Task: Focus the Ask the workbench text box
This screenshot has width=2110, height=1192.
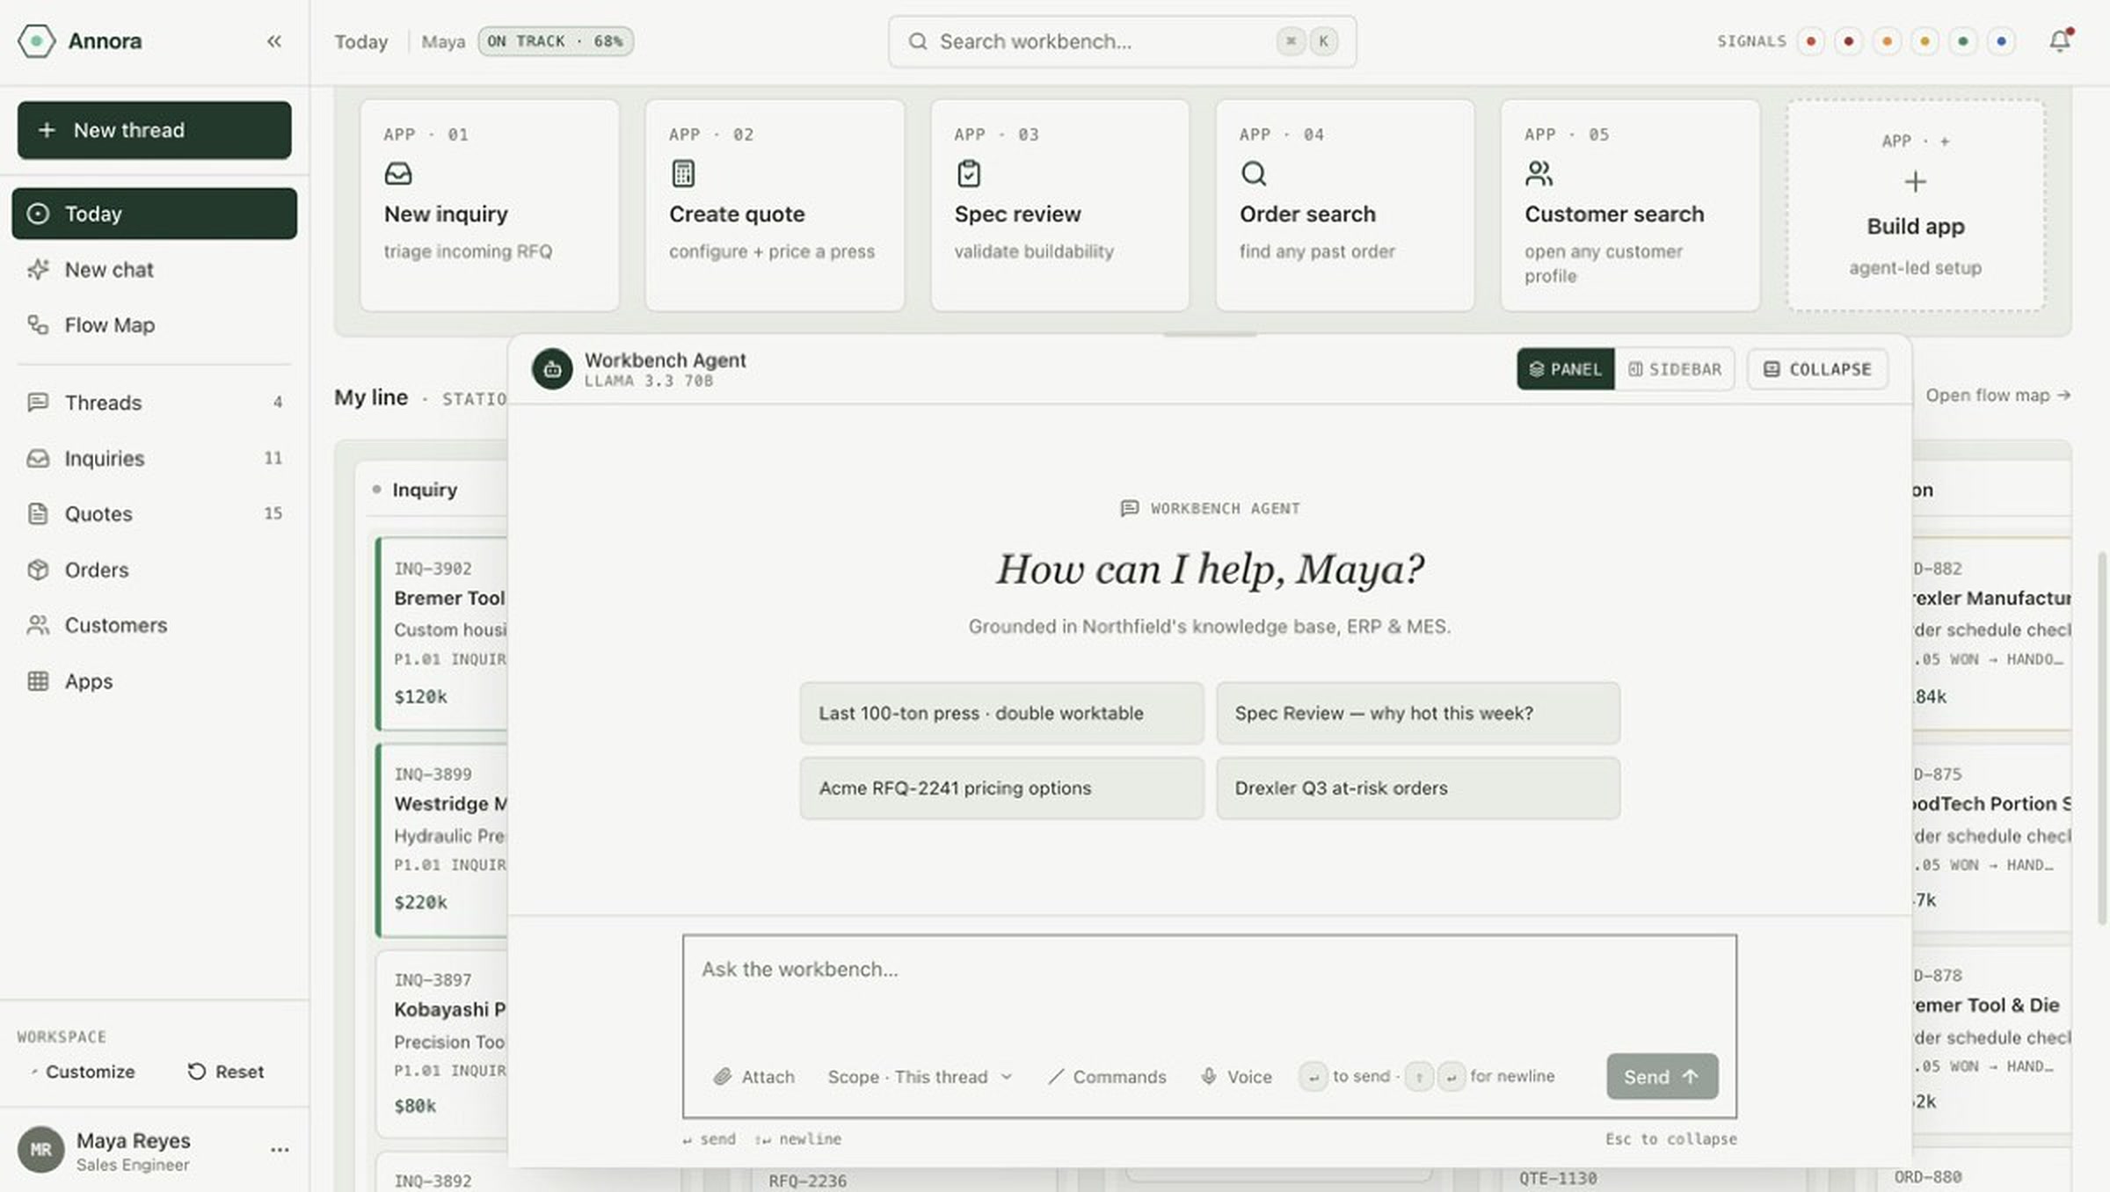Action: pyautogui.click(x=1209, y=993)
